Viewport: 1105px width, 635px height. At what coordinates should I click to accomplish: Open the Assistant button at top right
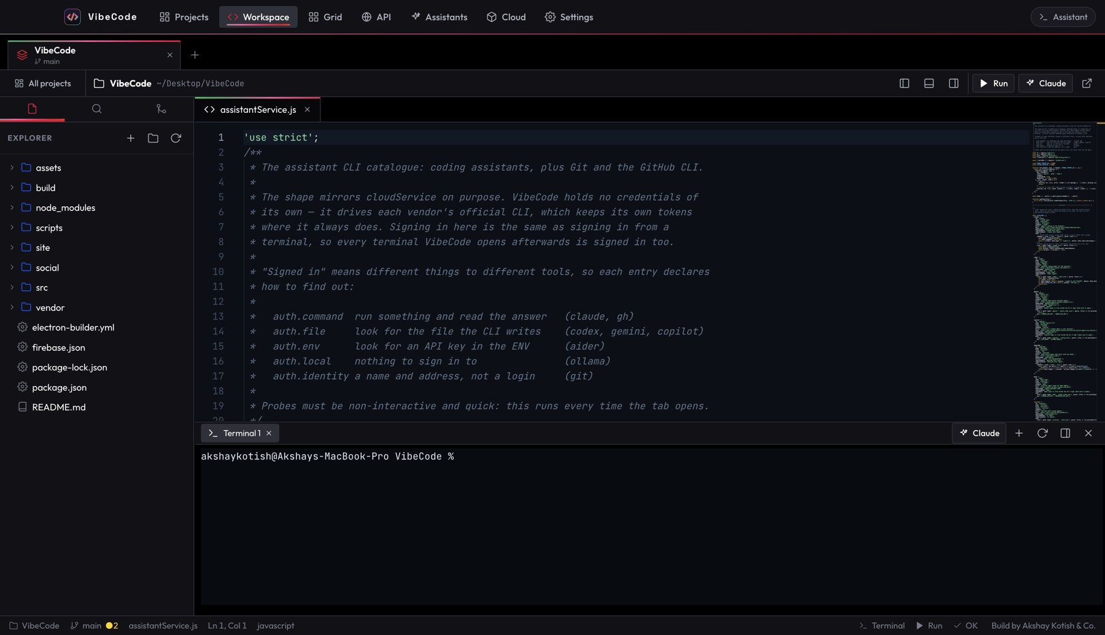pos(1063,17)
